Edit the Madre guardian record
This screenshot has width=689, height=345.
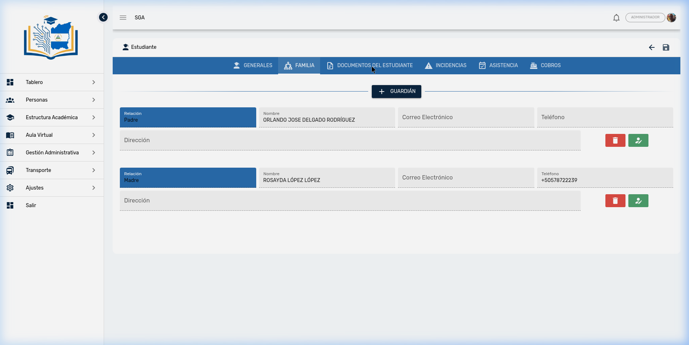[x=638, y=201]
